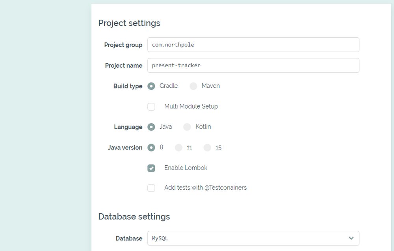
Task: Uncheck Enable Lombok checkbox
Action: tap(151, 168)
